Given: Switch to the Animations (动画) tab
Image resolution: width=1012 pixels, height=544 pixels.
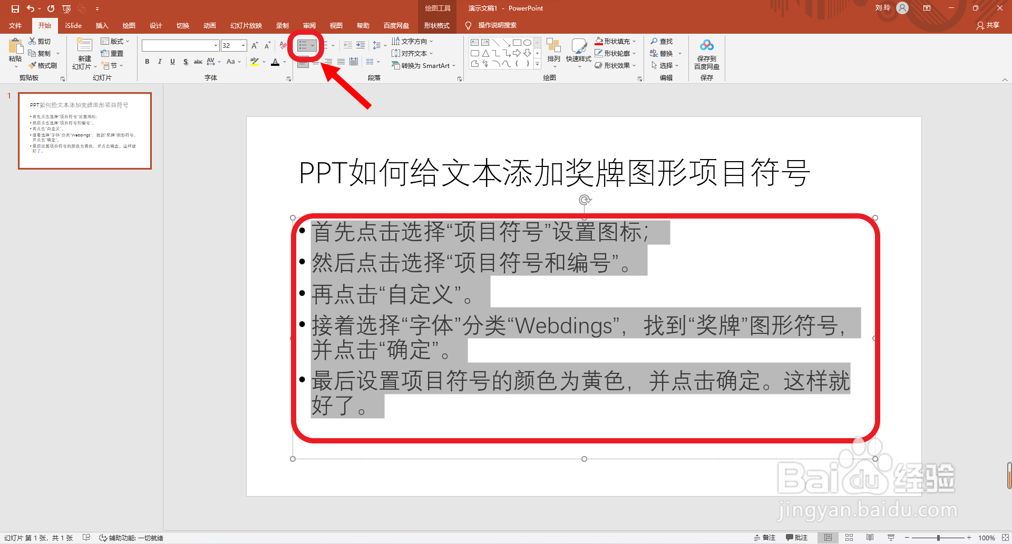Looking at the screenshot, I should pos(209,25).
